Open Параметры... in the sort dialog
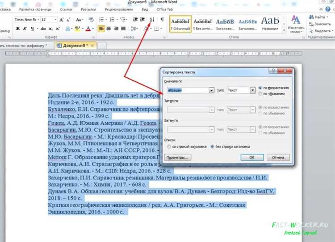The width and height of the screenshot is (335, 242). (177, 157)
